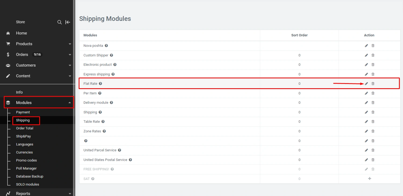Click the plus icon to install SAT
Image resolution: width=403 pixels, height=196 pixels.
click(369, 179)
